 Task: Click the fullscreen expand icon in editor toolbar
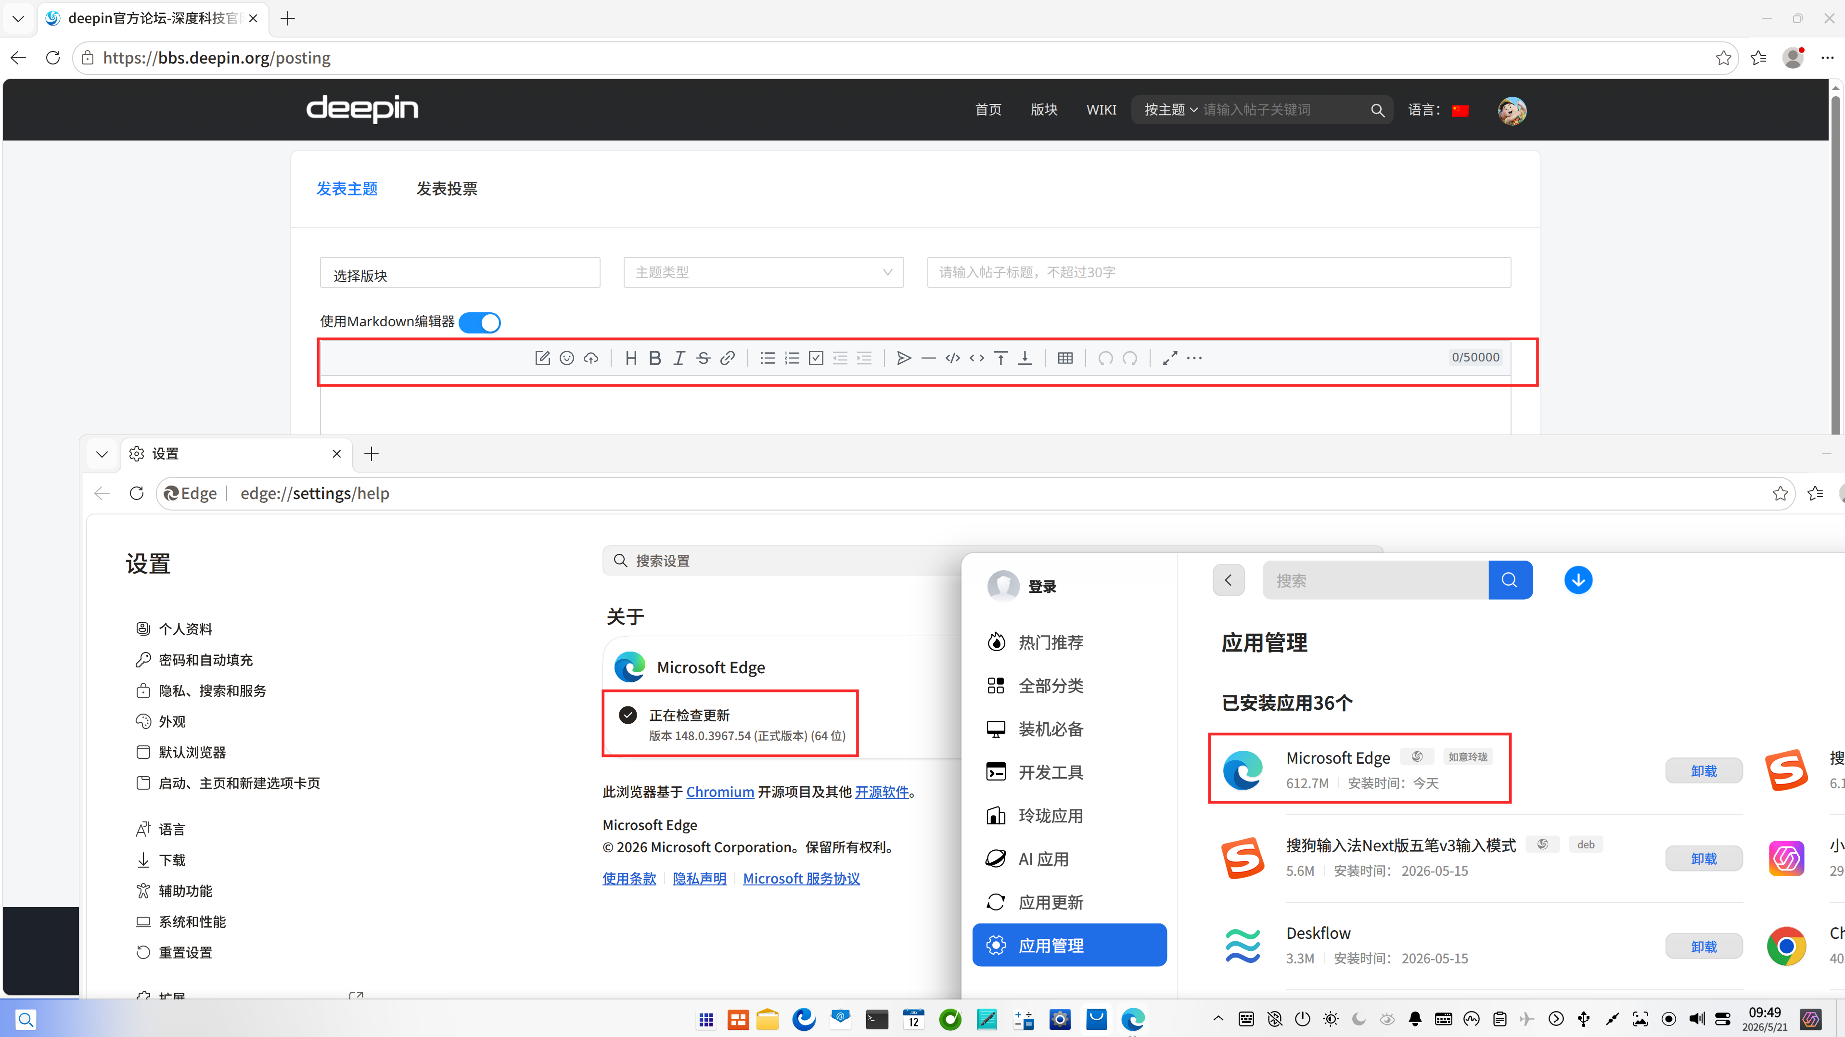[x=1170, y=358]
